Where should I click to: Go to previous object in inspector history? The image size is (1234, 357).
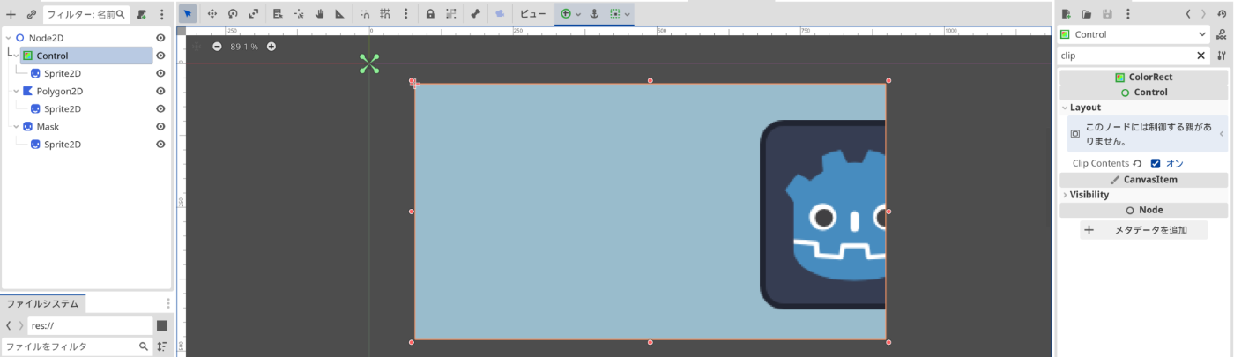[1189, 14]
